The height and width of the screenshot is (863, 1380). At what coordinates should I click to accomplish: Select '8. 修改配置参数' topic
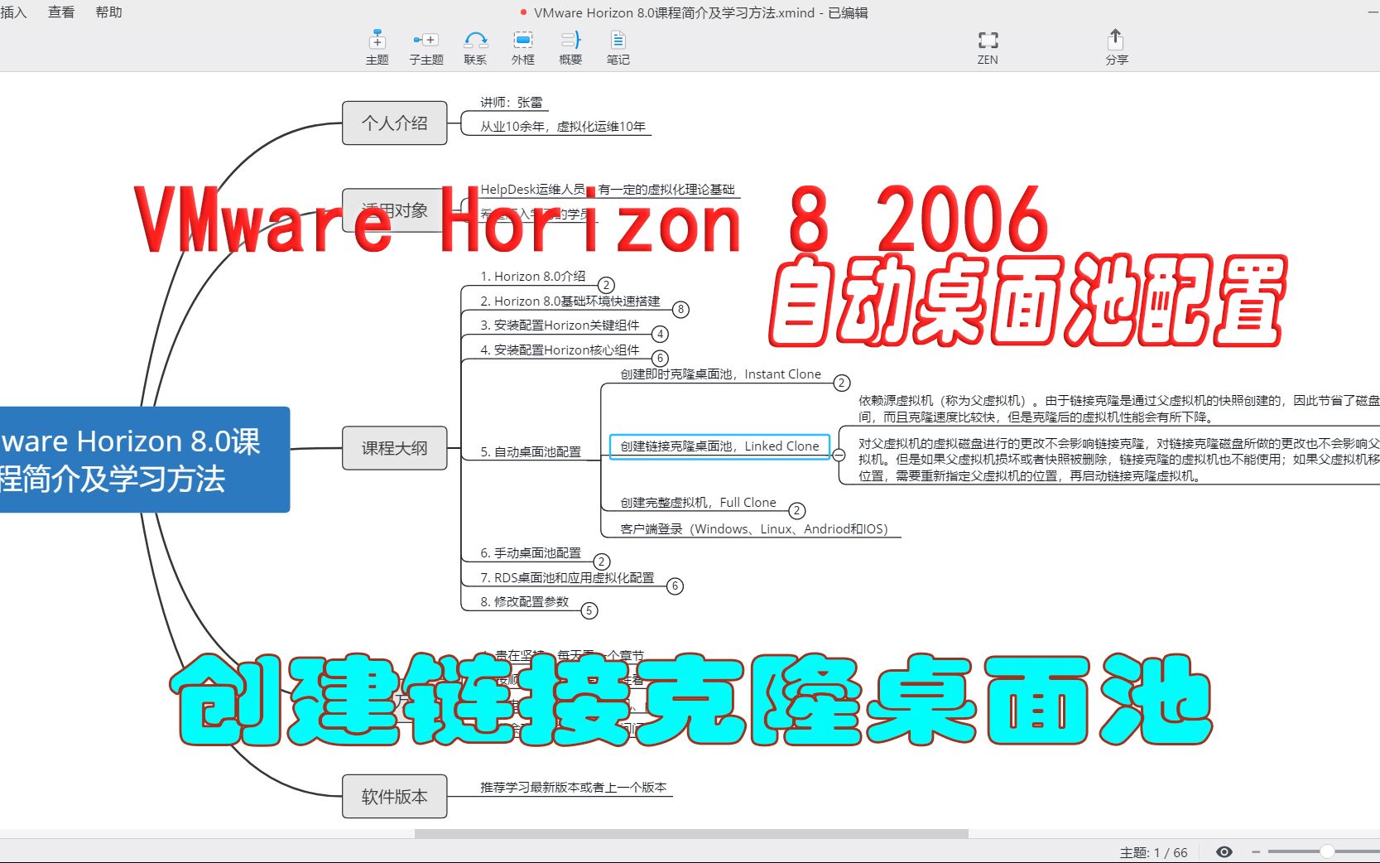[525, 602]
